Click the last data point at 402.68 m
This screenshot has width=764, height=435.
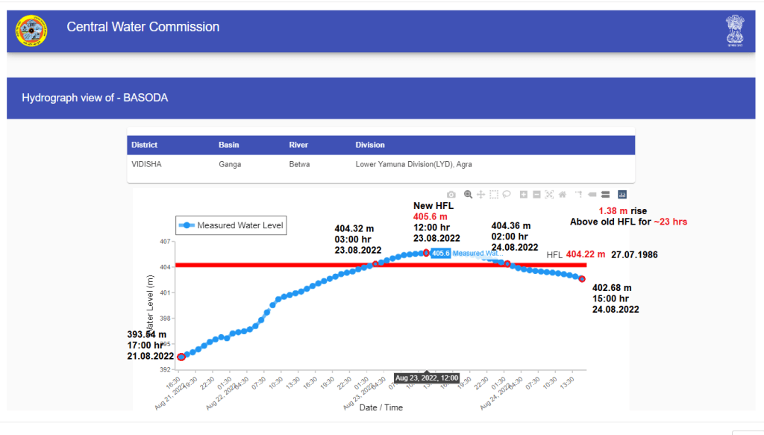click(582, 278)
